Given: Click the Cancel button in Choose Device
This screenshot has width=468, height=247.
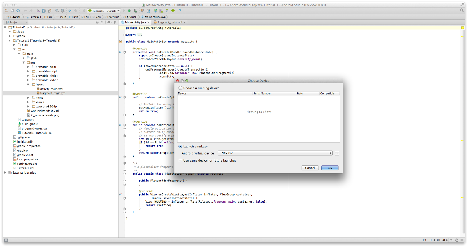Looking at the screenshot, I should click(x=310, y=168).
